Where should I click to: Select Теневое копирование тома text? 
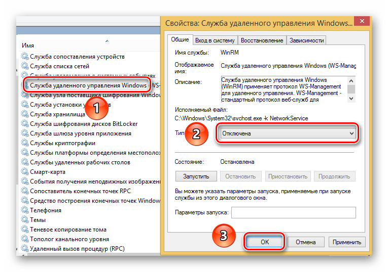68,230
